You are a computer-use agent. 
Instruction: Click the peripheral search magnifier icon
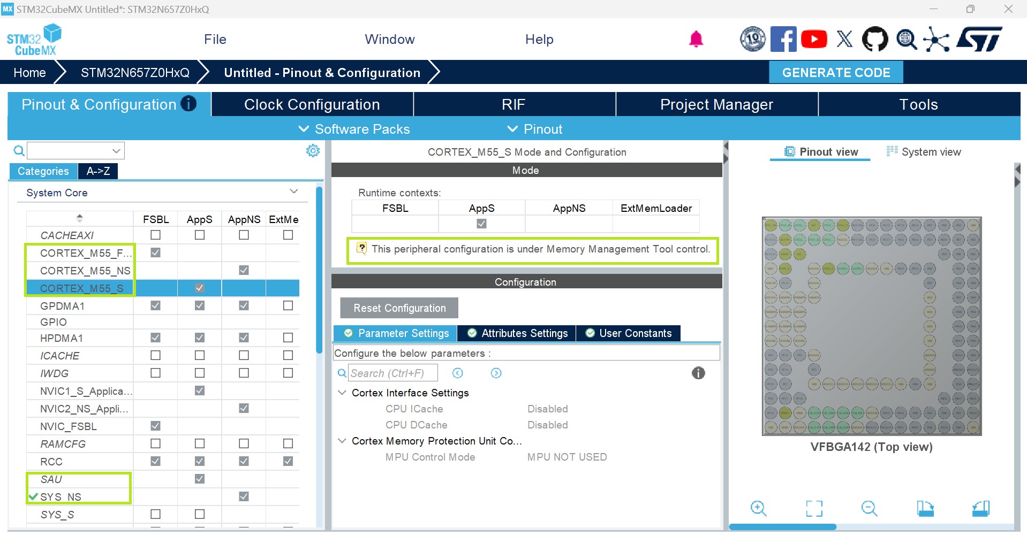(x=19, y=151)
